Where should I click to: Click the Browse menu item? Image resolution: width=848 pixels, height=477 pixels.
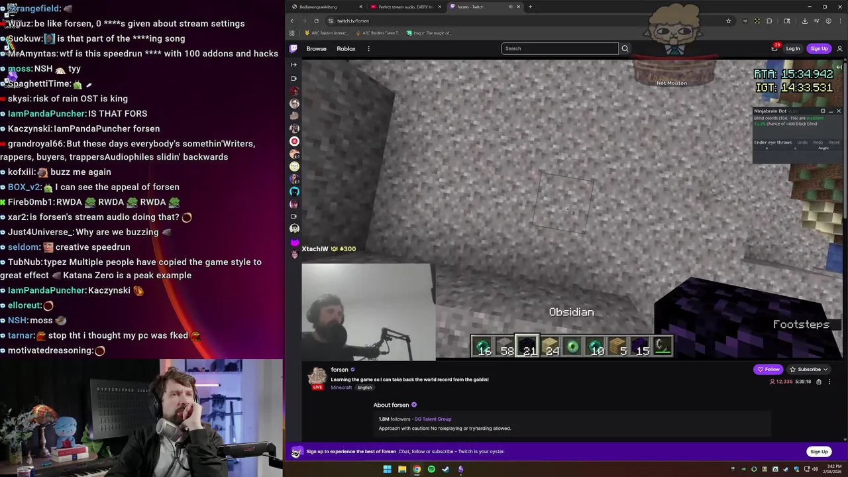[316, 48]
